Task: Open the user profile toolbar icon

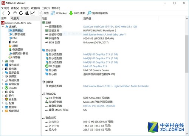Action: (27, 13)
